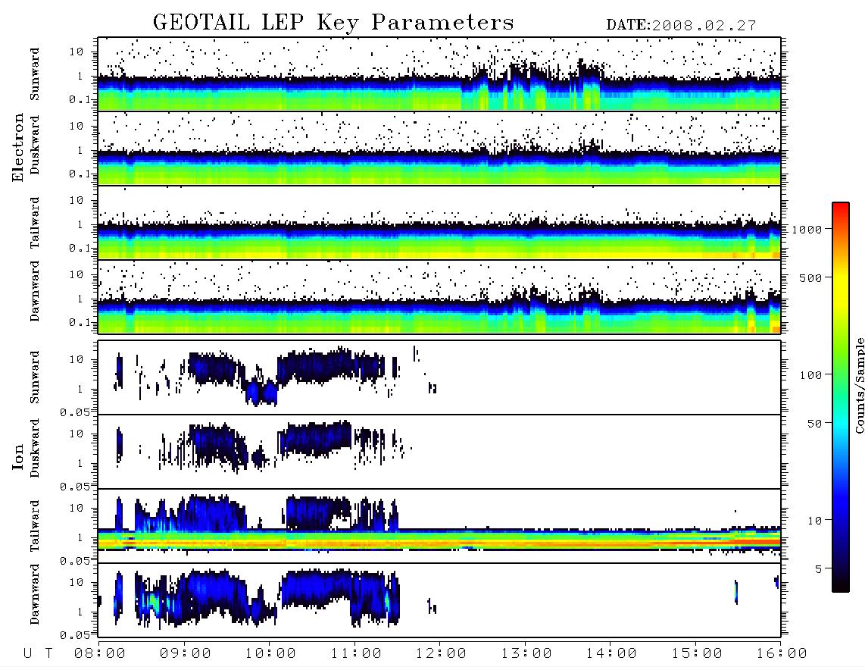
Task: Click the Tailward label beside Ion panels
Action: (35, 526)
